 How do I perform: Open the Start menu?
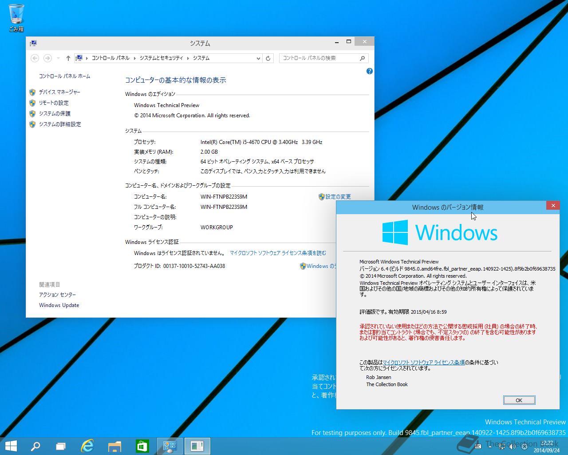[x=11, y=446]
